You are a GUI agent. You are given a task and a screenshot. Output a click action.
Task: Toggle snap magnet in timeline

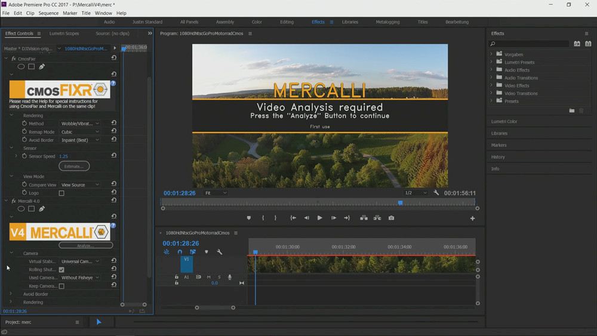180,252
